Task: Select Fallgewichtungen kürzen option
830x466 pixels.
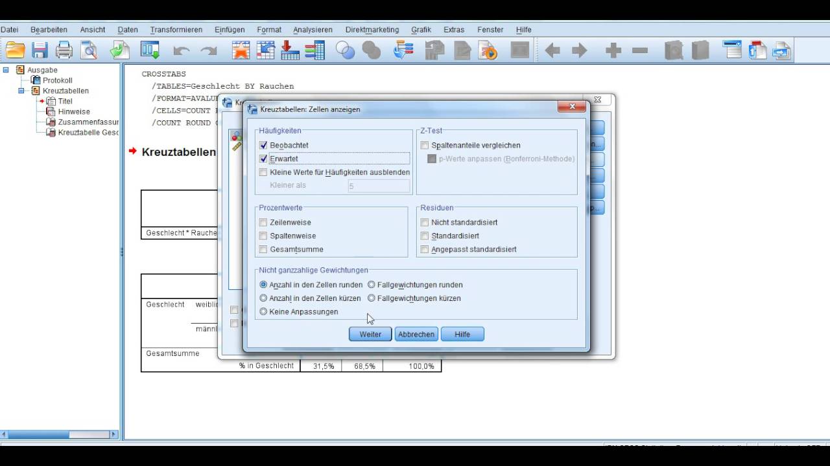Action: pos(372,298)
